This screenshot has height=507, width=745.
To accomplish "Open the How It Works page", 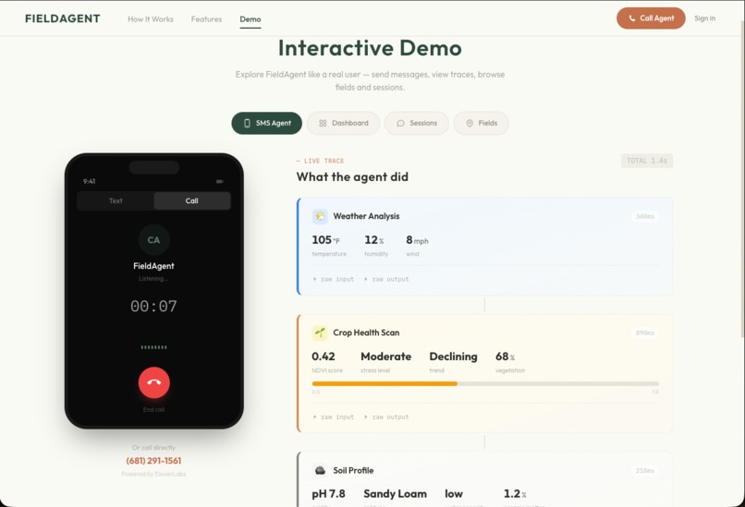I will click(151, 19).
